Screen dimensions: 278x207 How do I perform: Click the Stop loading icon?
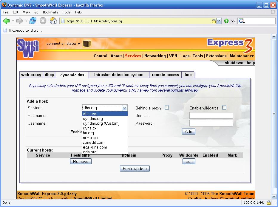click(43, 21)
